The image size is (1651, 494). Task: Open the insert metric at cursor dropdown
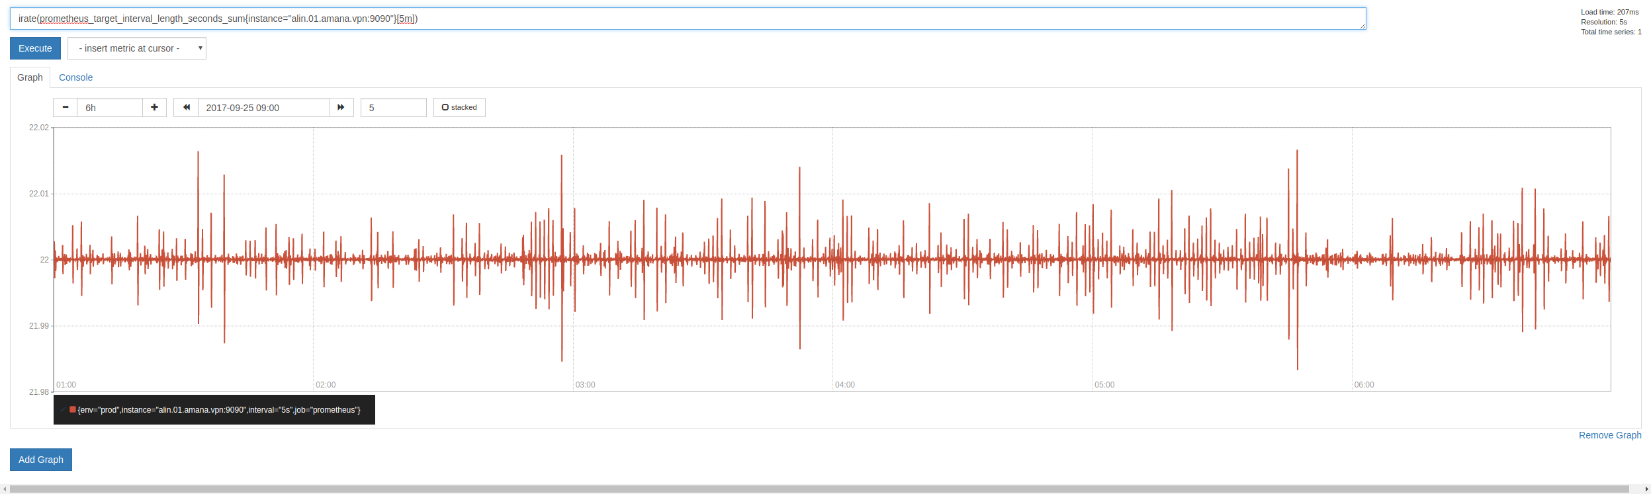coord(137,48)
